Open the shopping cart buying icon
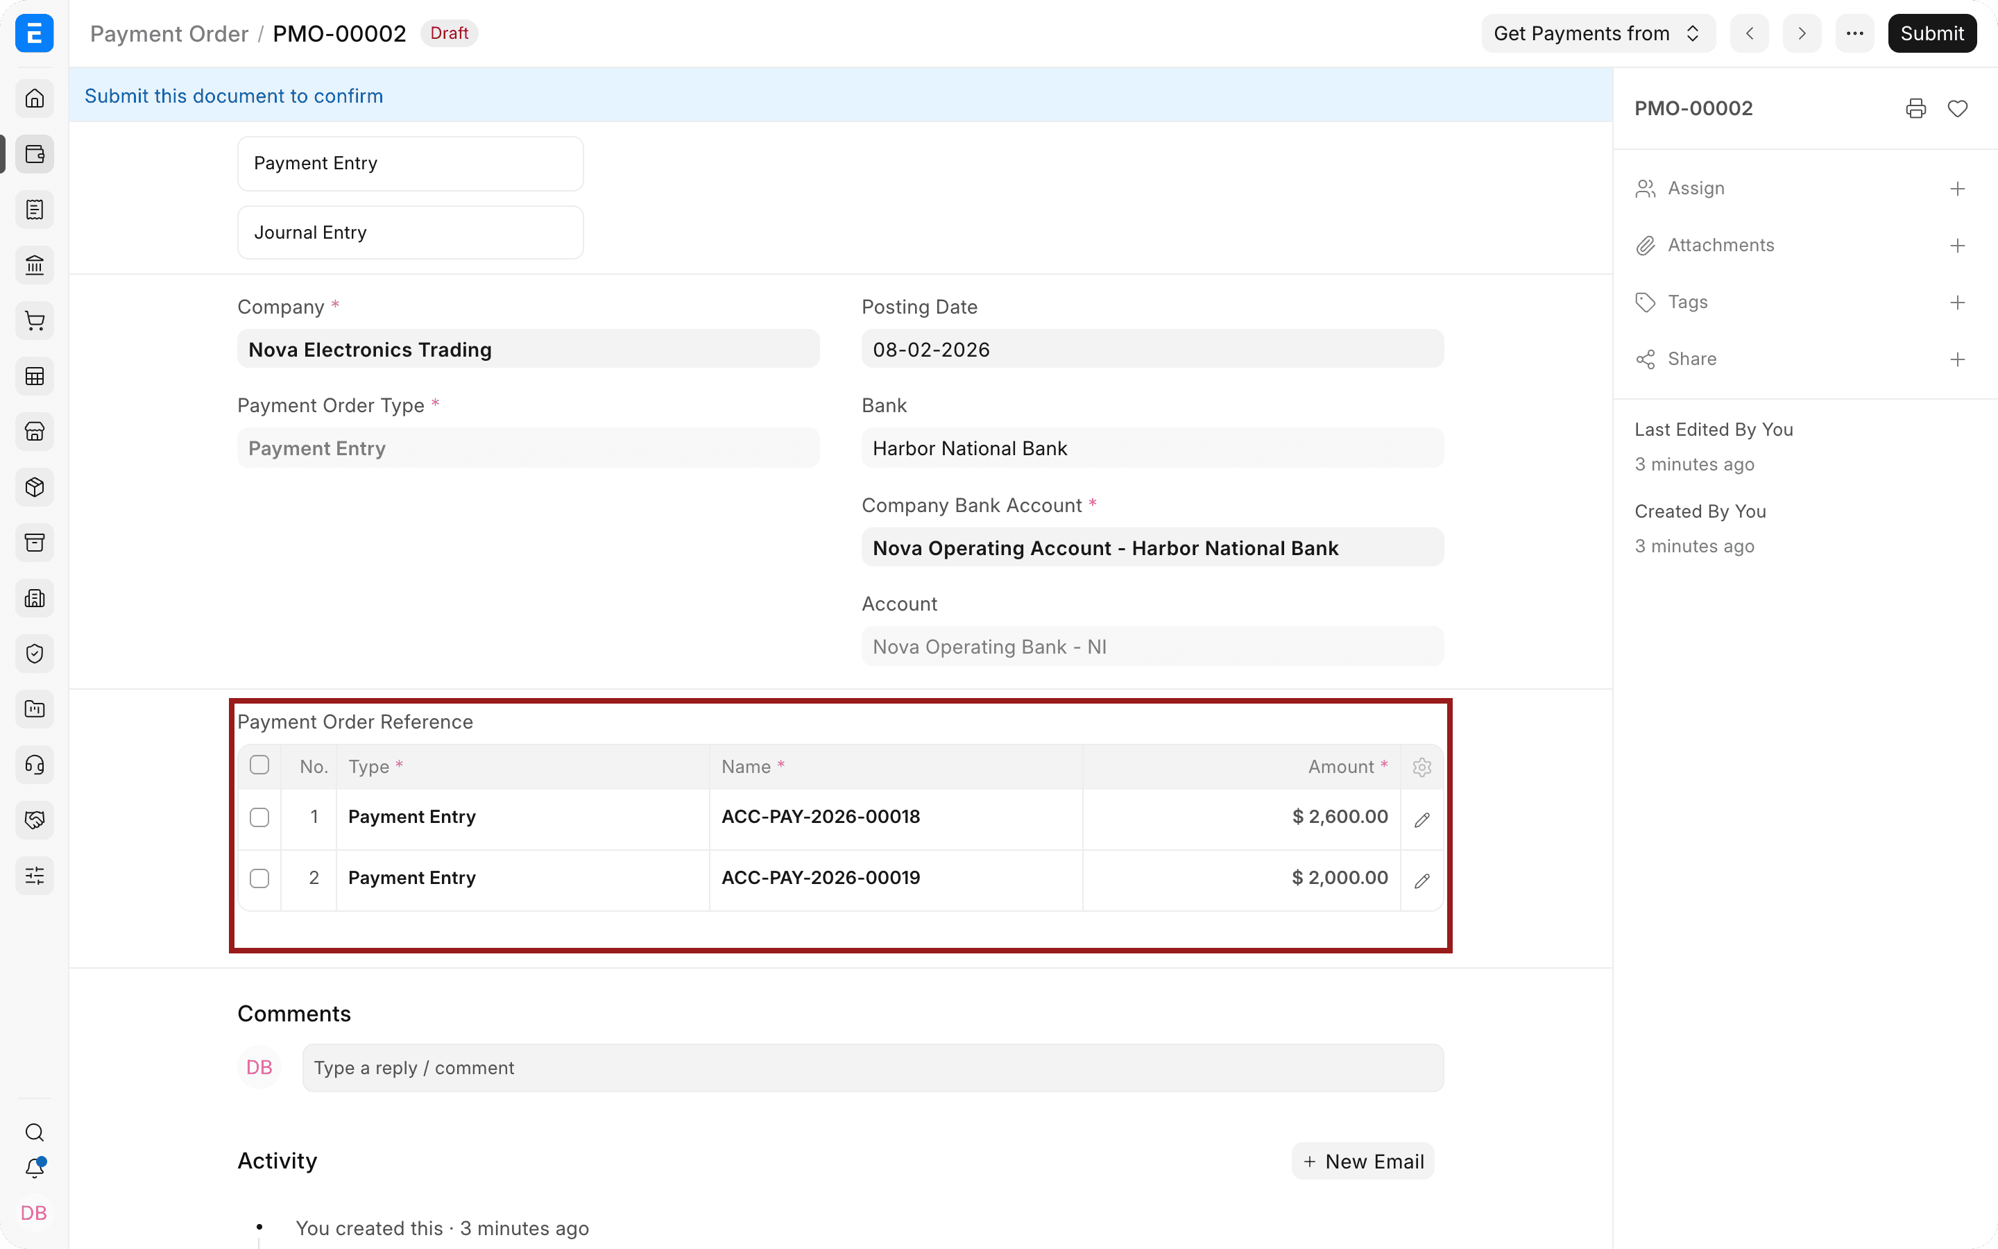Image resolution: width=1998 pixels, height=1249 pixels. click(35, 321)
